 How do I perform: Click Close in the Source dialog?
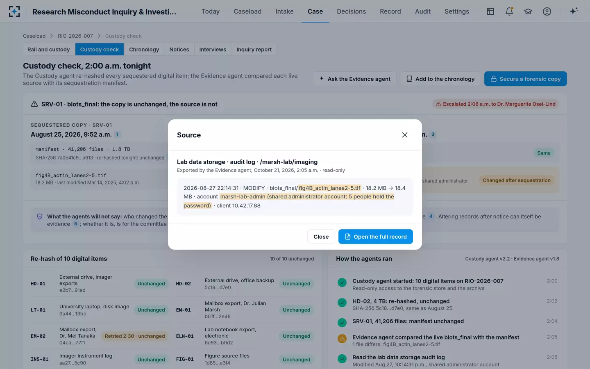[x=321, y=237]
